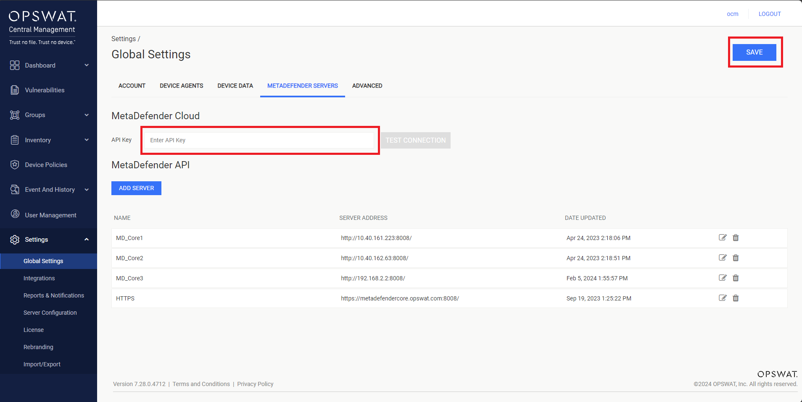The width and height of the screenshot is (802, 402).
Task: Click the ADD SERVER button
Action: click(x=136, y=188)
